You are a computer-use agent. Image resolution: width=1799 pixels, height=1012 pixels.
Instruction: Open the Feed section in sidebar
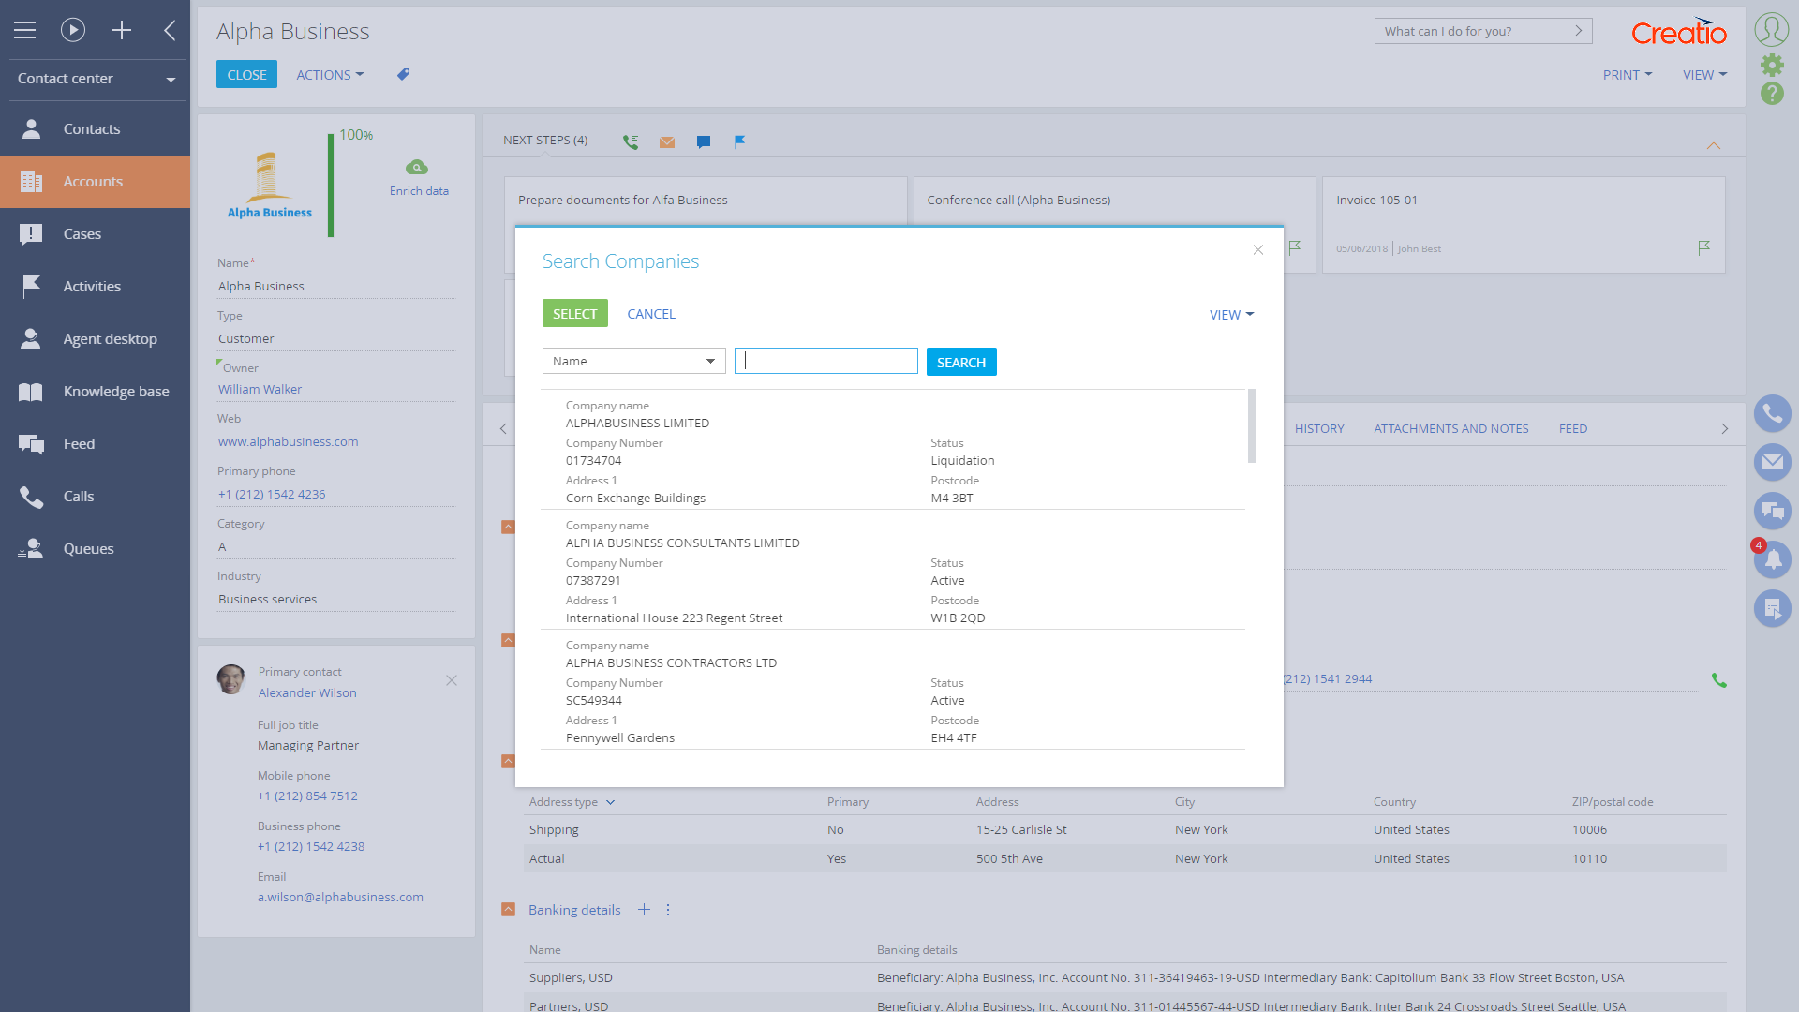click(95, 444)
